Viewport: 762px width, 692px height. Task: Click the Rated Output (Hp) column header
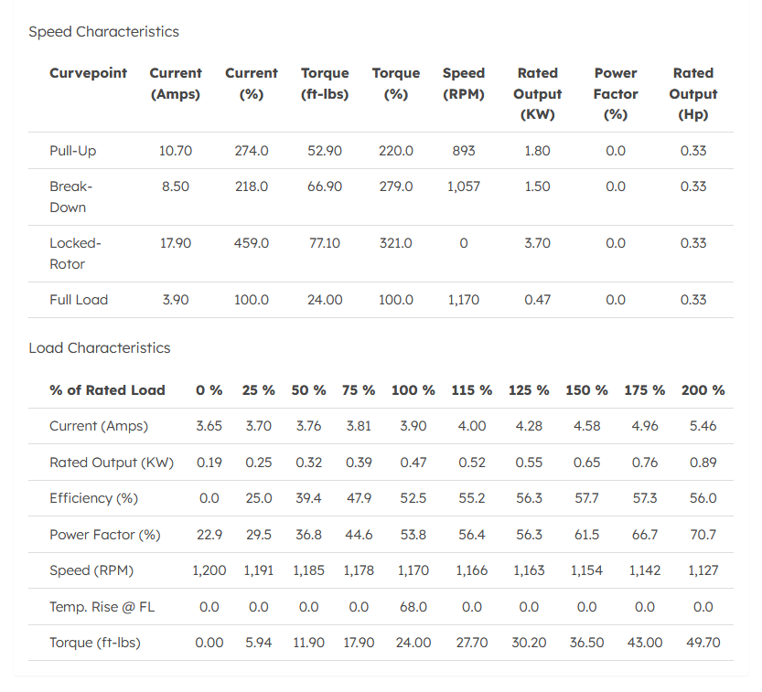point(692,93)
